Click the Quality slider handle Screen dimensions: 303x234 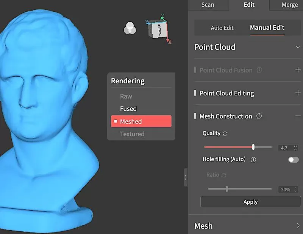pyautogui.click(x=253, y=147)
